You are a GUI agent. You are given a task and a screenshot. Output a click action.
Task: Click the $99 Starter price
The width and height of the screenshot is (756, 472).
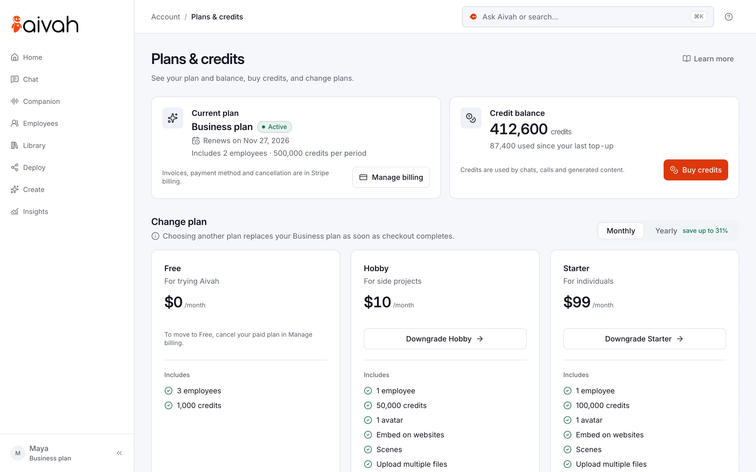tap(577, 302)
